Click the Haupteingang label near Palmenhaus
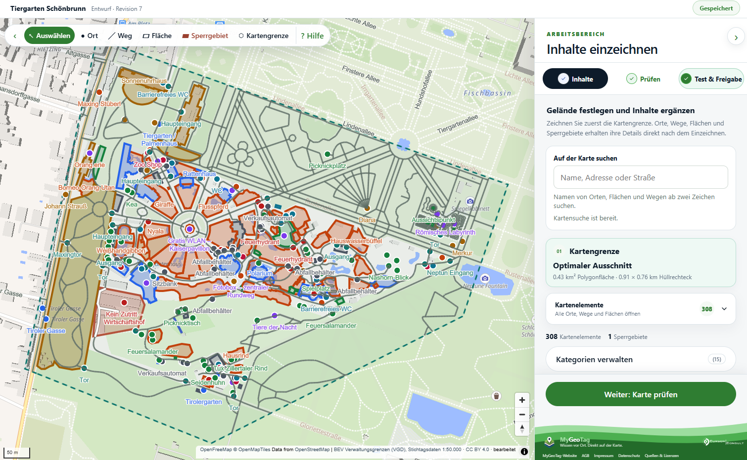The height and width of the screenshot is (460, 747). (181, 124)
